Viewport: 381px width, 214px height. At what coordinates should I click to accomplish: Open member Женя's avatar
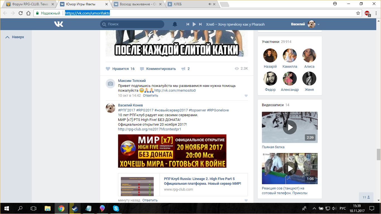point(309,79)
